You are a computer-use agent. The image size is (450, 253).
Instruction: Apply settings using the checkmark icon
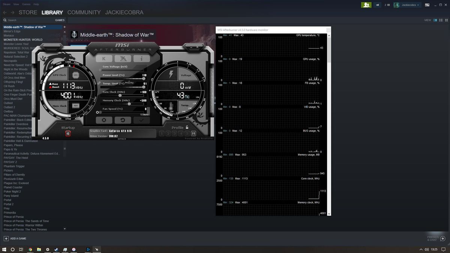pyautogui.click(x=141, y=120)
